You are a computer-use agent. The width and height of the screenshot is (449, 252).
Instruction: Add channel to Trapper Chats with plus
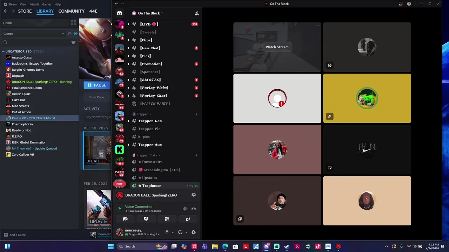pos(196,155)
